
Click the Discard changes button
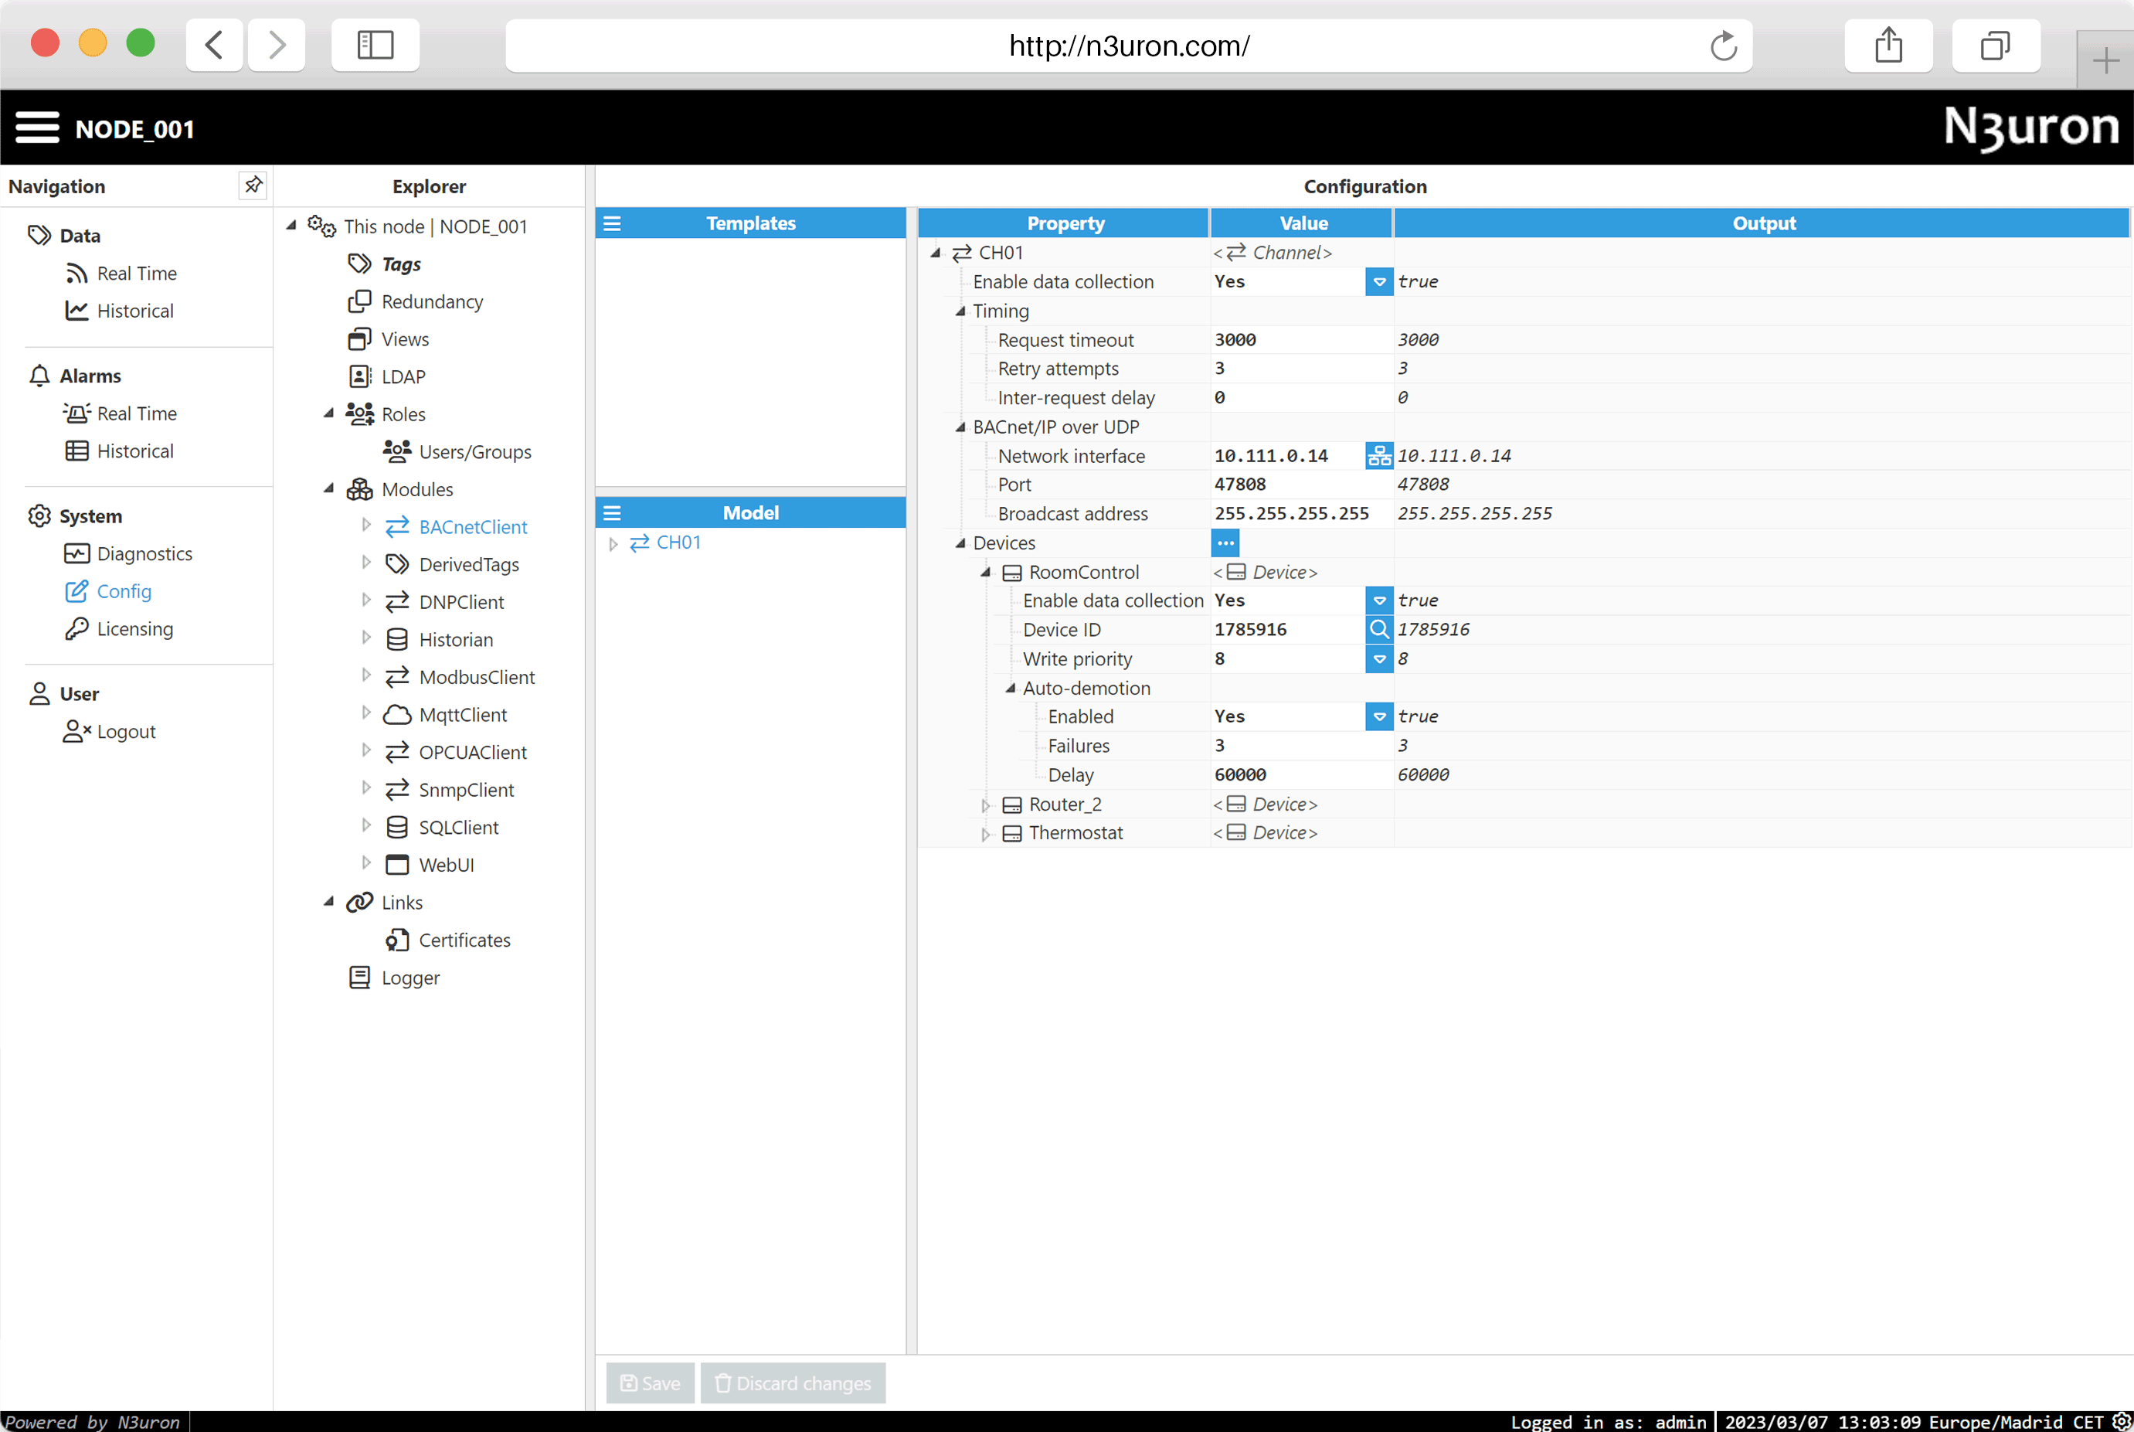click(x=793, y=1383)
